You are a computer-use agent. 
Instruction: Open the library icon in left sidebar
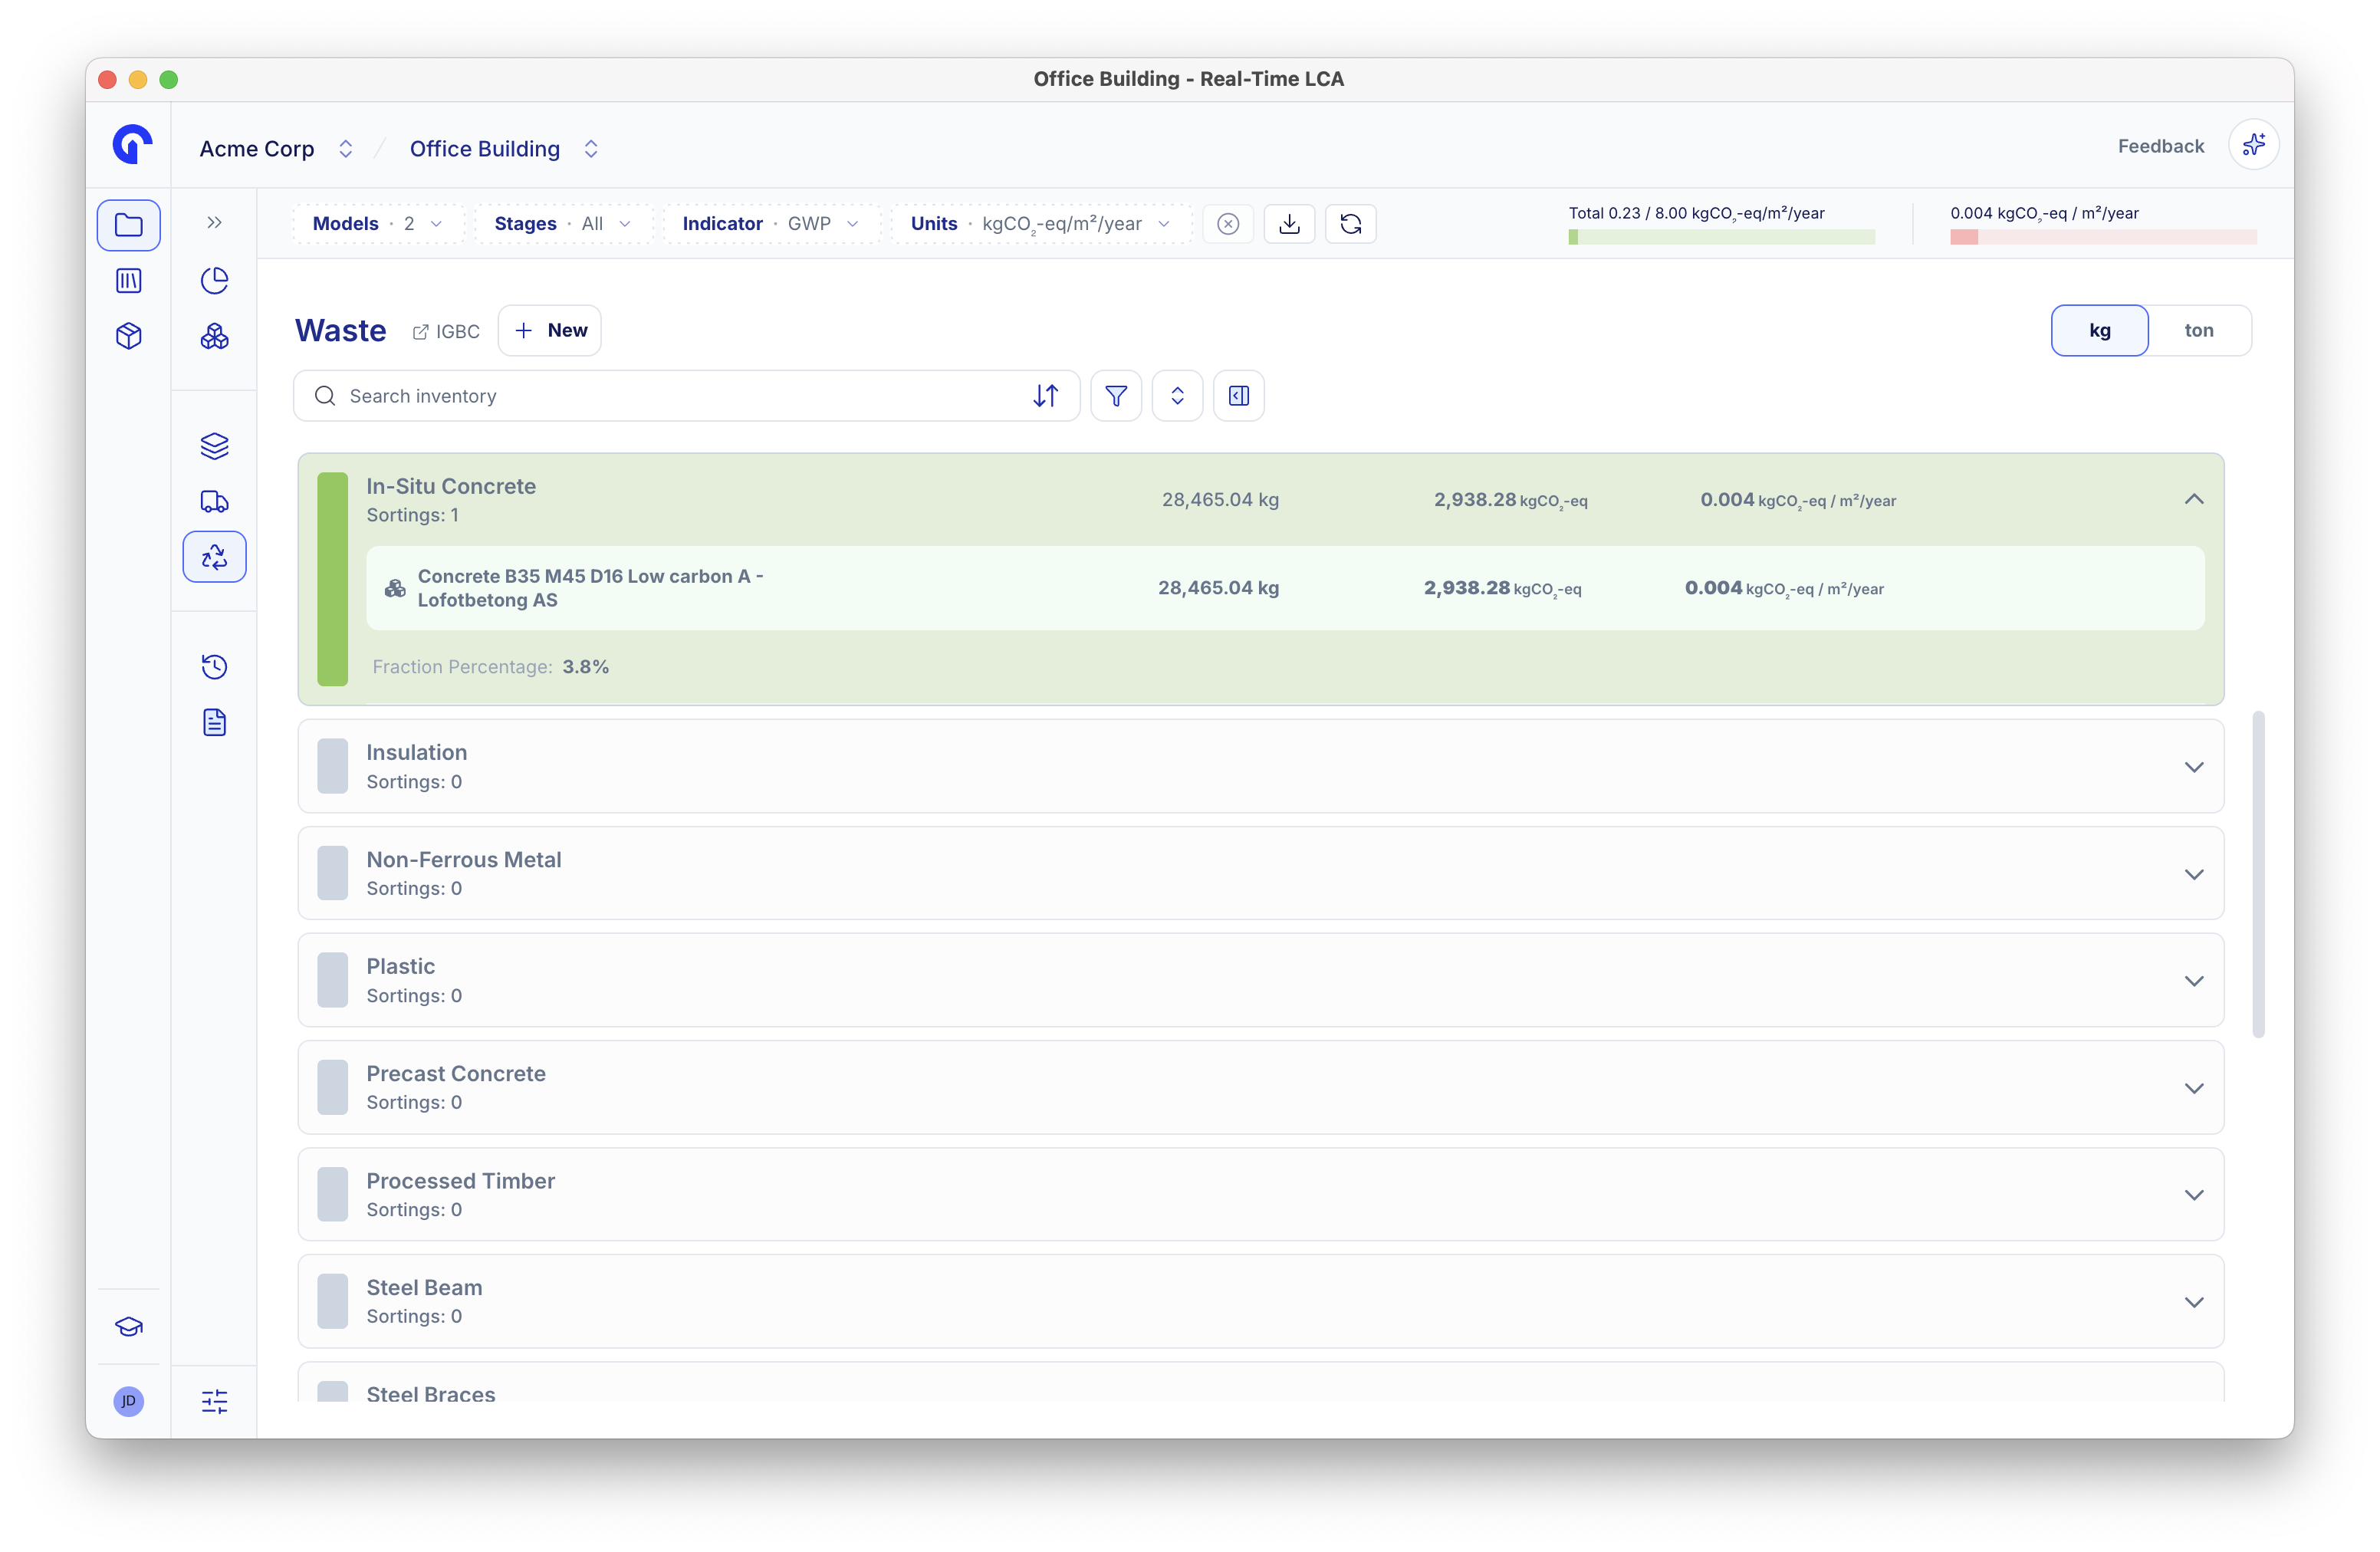[128, 281]
